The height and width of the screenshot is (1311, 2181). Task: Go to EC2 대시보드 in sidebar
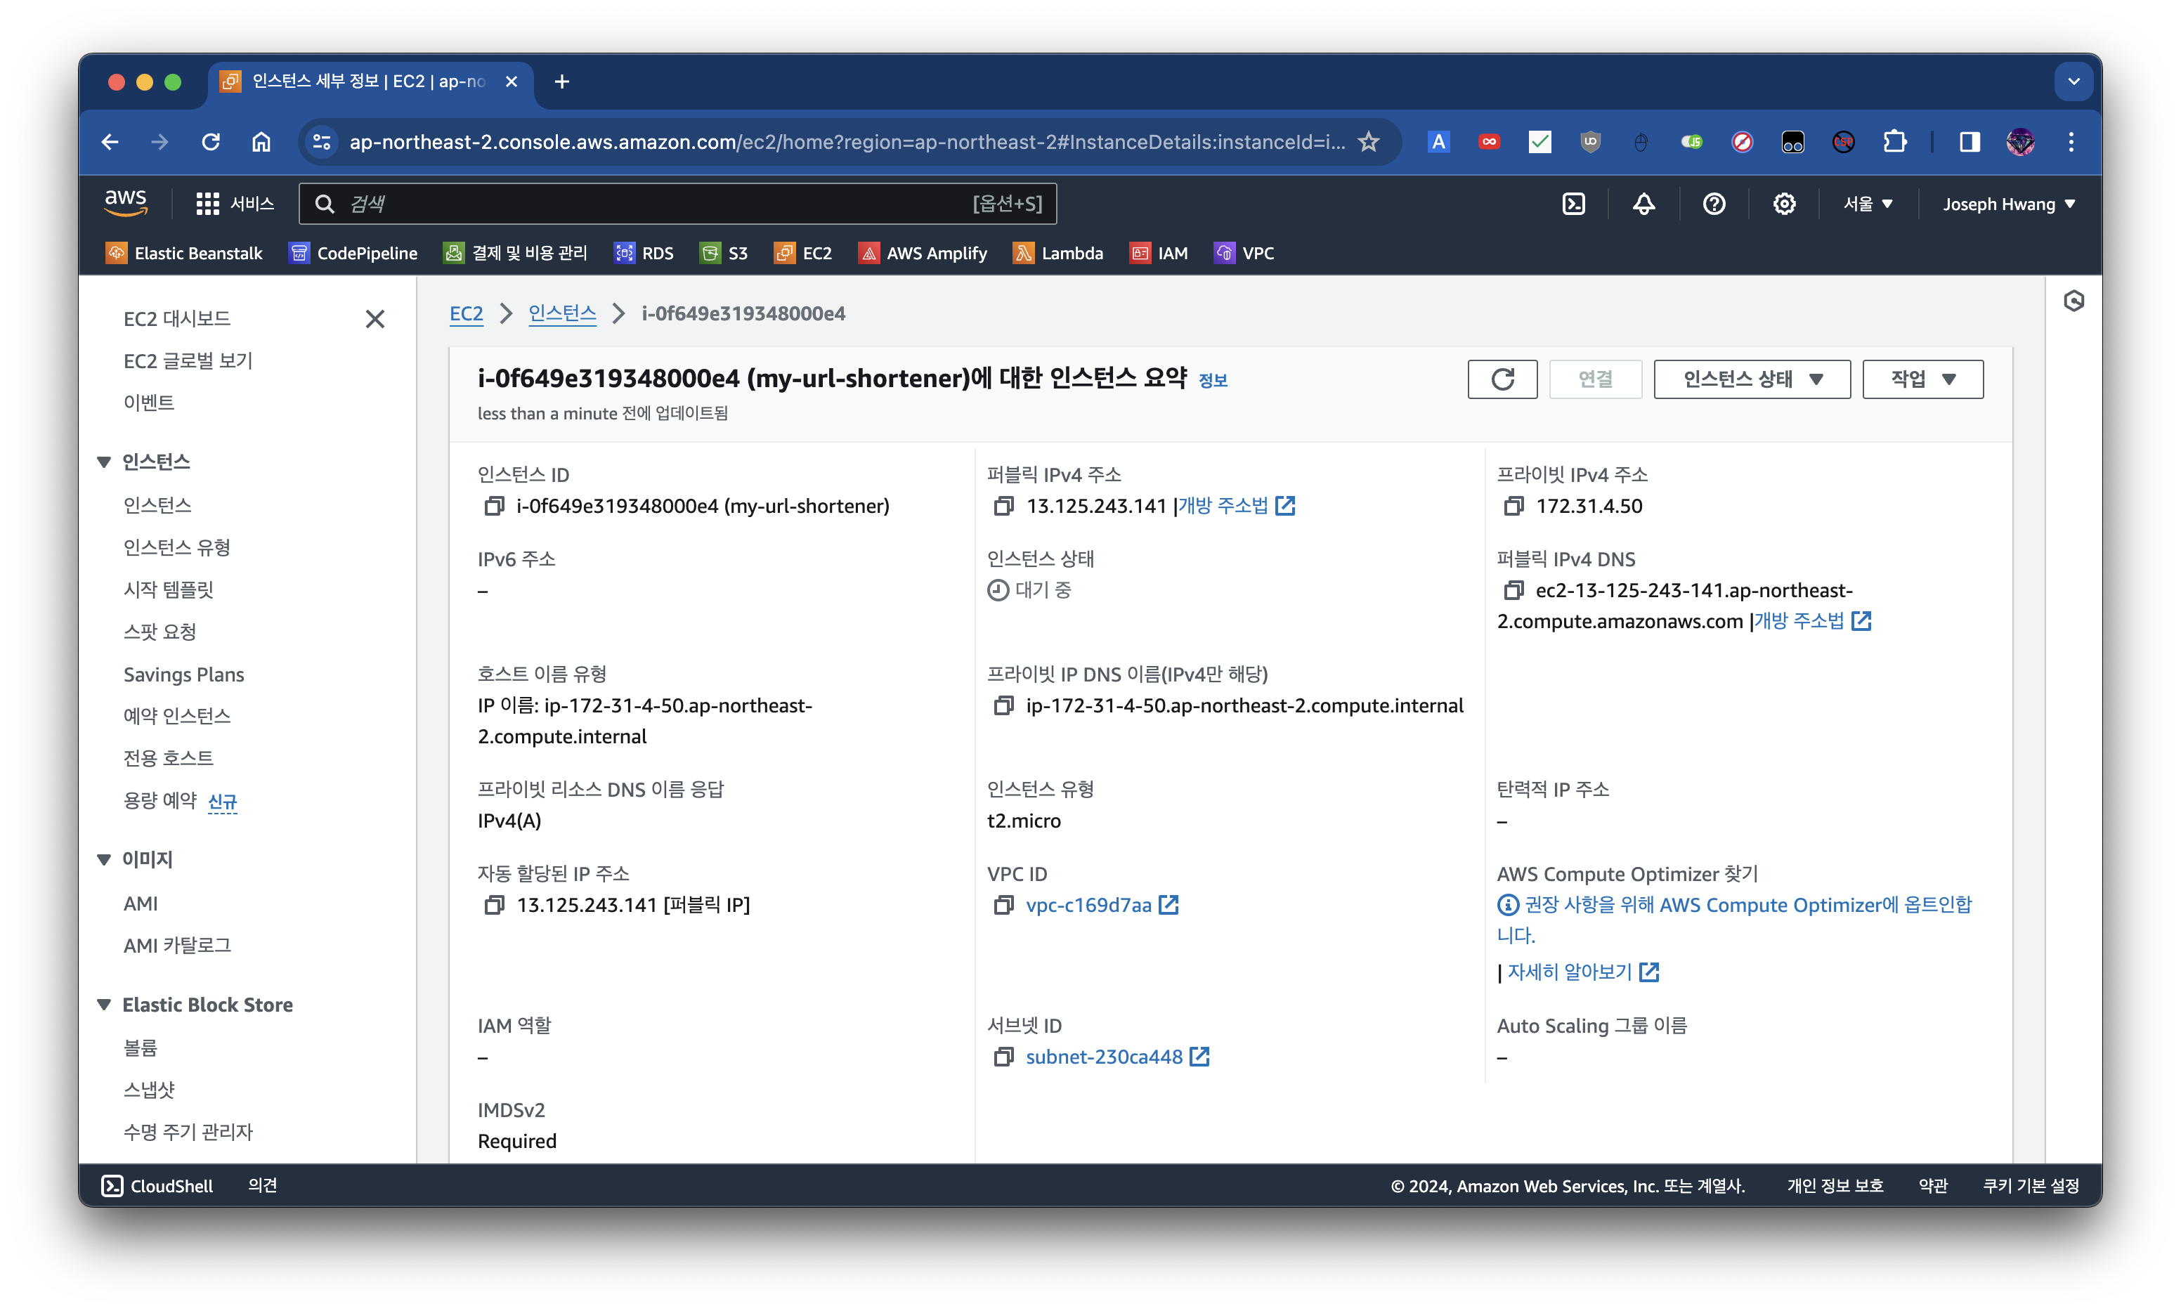(x=176, y=319)
